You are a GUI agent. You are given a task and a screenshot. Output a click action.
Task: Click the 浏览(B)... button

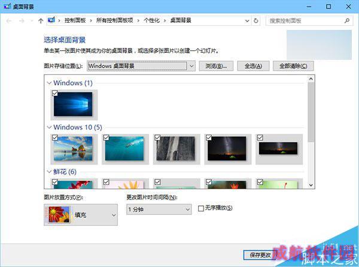pyautogui.click(x=216, y=66)
